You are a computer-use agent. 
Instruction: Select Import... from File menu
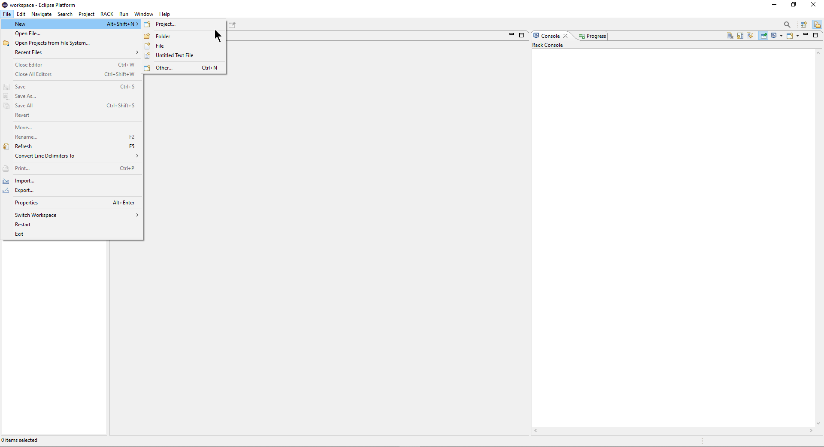71,181
